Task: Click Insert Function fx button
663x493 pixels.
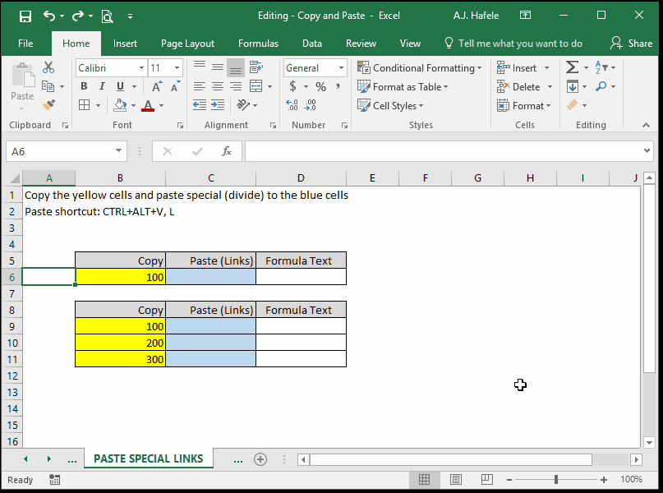Action: (227, 151)
